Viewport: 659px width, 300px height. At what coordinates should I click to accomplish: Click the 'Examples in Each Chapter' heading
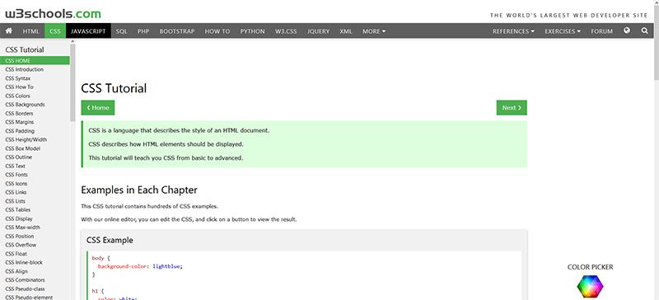(139, 190)
